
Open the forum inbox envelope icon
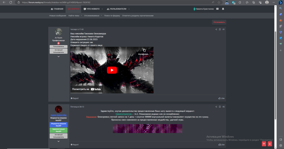(x=217, y=9)
